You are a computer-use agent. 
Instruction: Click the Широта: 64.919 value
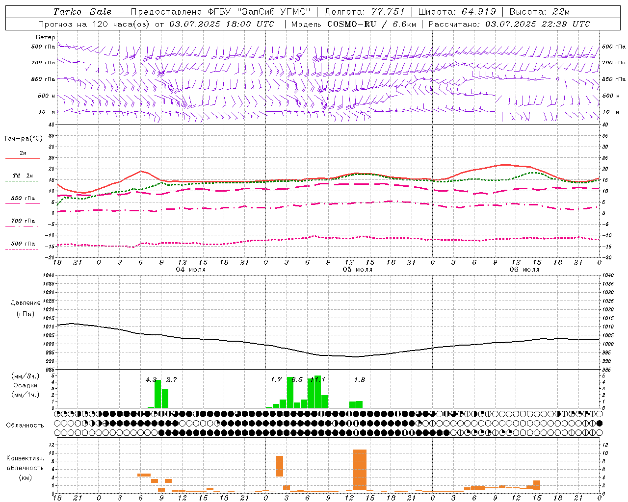click(457, 12)
